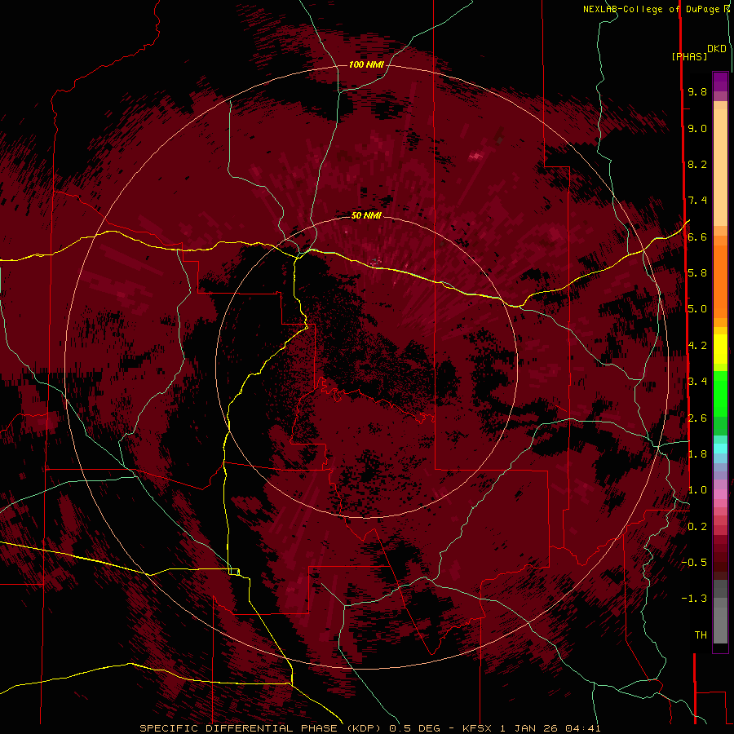The width and height of the screenshot is (734, 734).
Task: Pick the bright green band of the scale
Action: [720, 393]
